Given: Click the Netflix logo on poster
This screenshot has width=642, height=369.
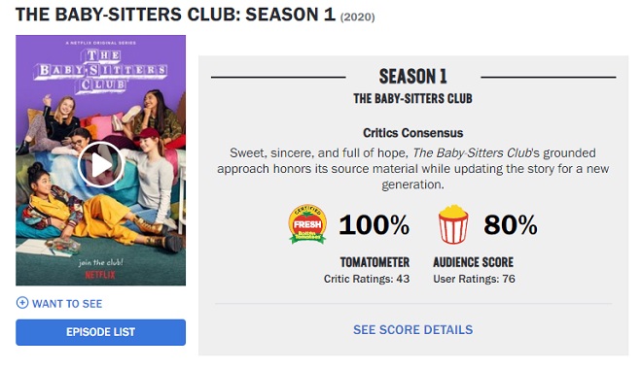Looking at the screenshot, I should click(x=100, y=275).
